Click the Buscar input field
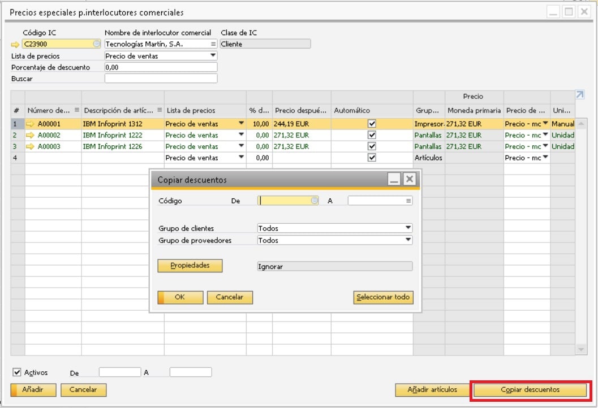The image size is (598, 408). pyautogui.click(x=161, y=79)
